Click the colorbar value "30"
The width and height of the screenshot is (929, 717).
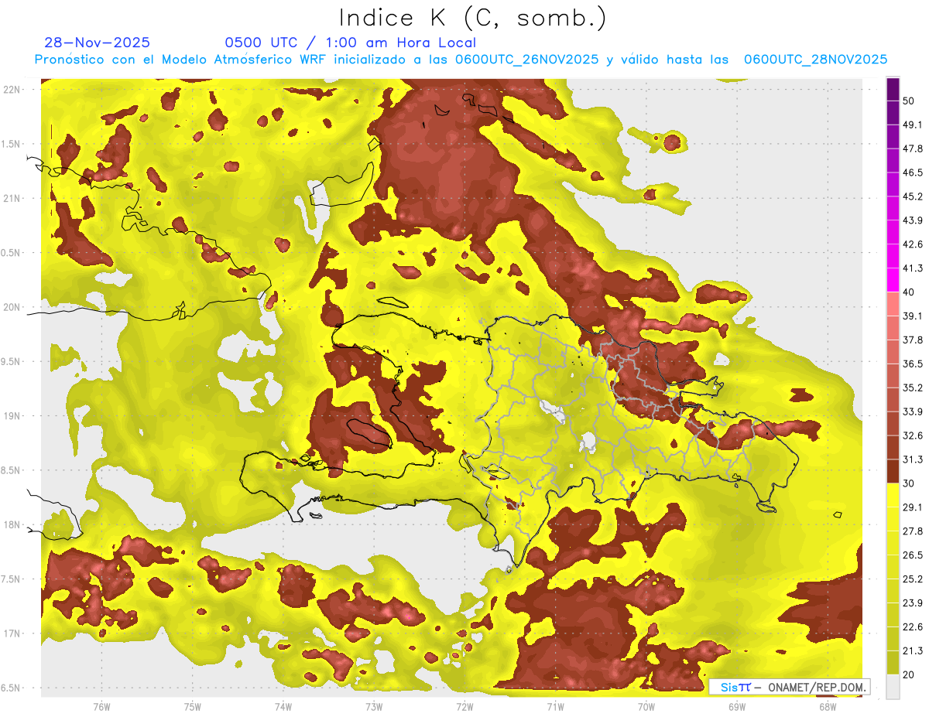(909, 483)
